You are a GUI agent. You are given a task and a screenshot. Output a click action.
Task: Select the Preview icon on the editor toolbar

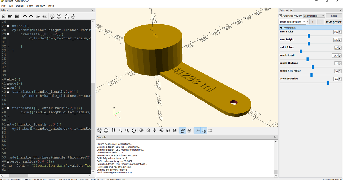click(x=52, y=16)
